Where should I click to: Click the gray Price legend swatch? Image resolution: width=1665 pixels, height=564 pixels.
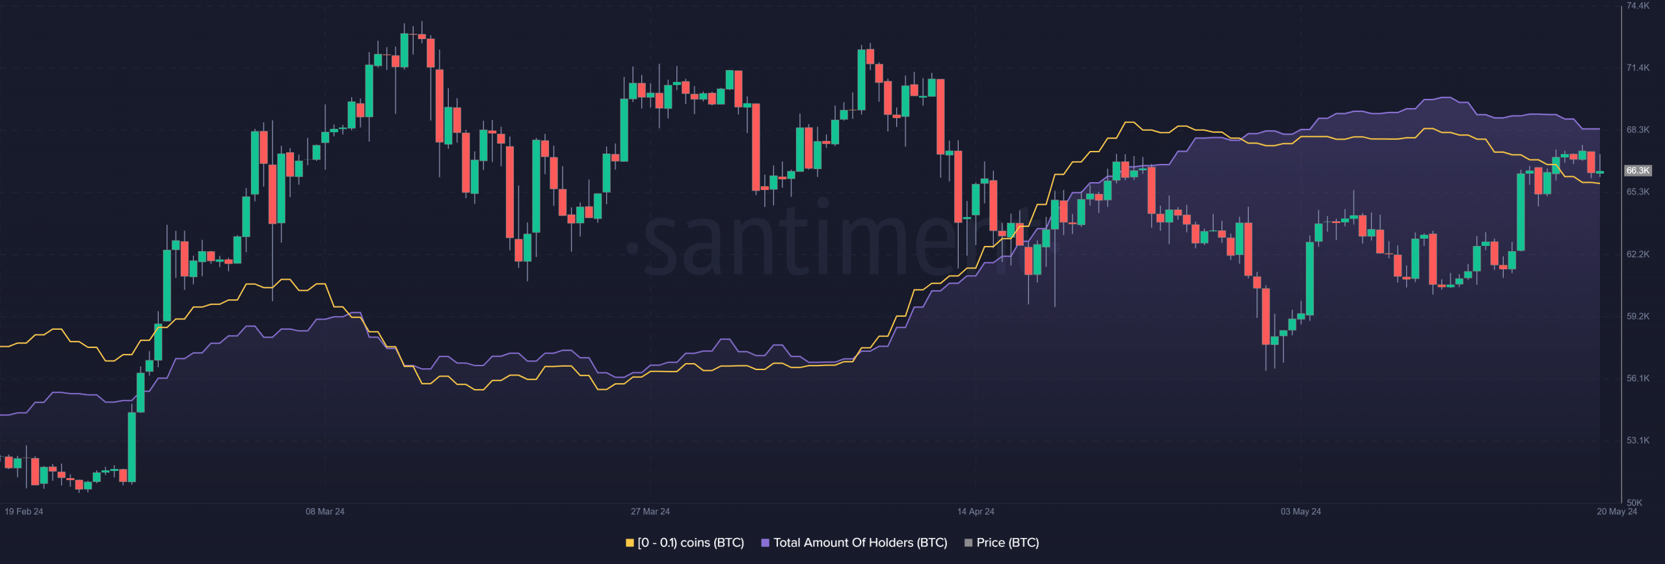click(x=968, y=543)
